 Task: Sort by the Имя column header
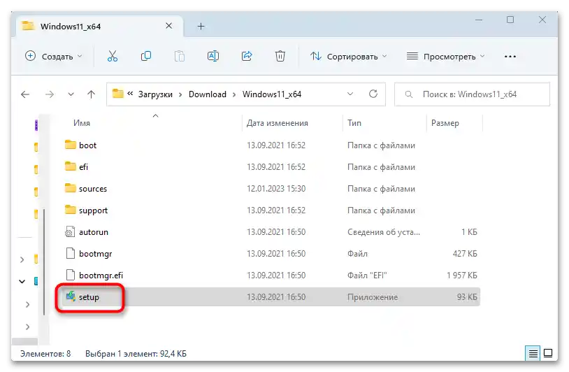click(x=82, y=123)
